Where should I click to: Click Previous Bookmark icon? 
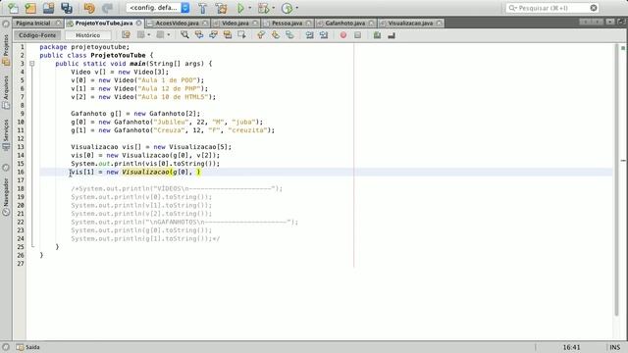coord(261,35)
